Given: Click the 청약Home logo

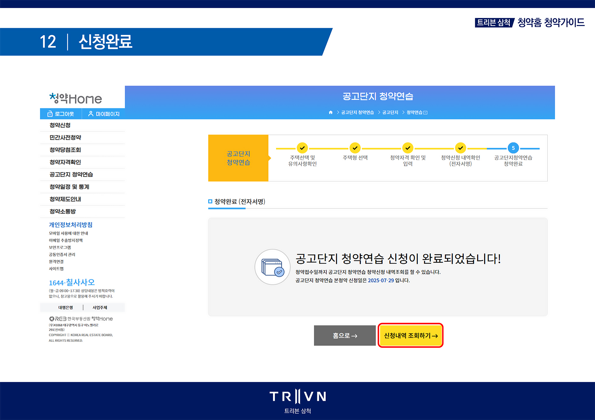Looking at the screenshot, I should click(x=75, y=98).
